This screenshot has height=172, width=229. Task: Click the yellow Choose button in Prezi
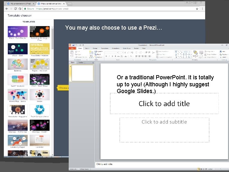tap(63, 88)
